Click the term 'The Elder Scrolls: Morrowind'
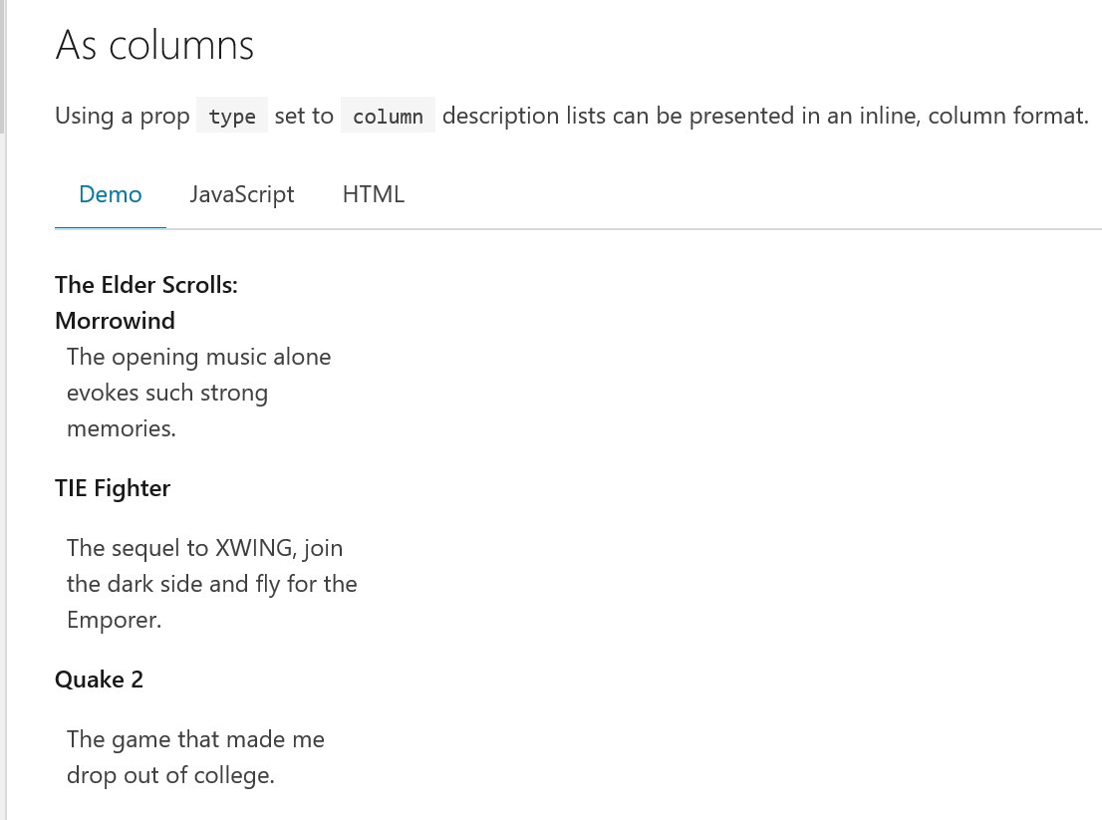Viewport: 1102px width, 820px height. point(145,302)
